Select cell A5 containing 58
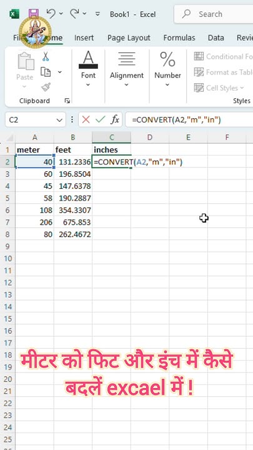 pos(35,198)
